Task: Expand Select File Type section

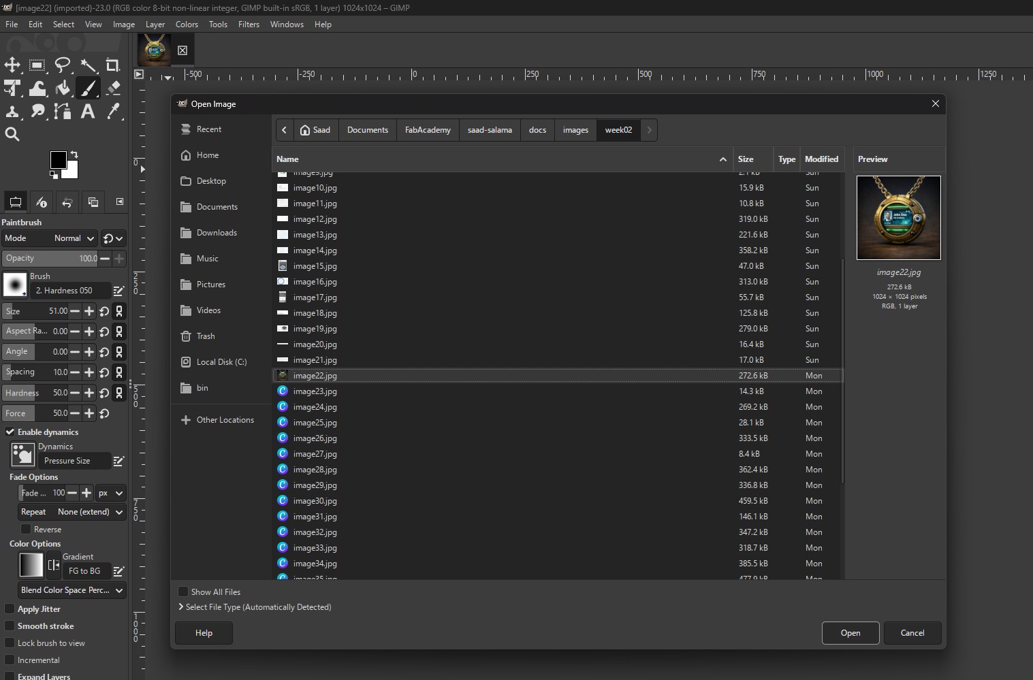Action: (255, 607)
